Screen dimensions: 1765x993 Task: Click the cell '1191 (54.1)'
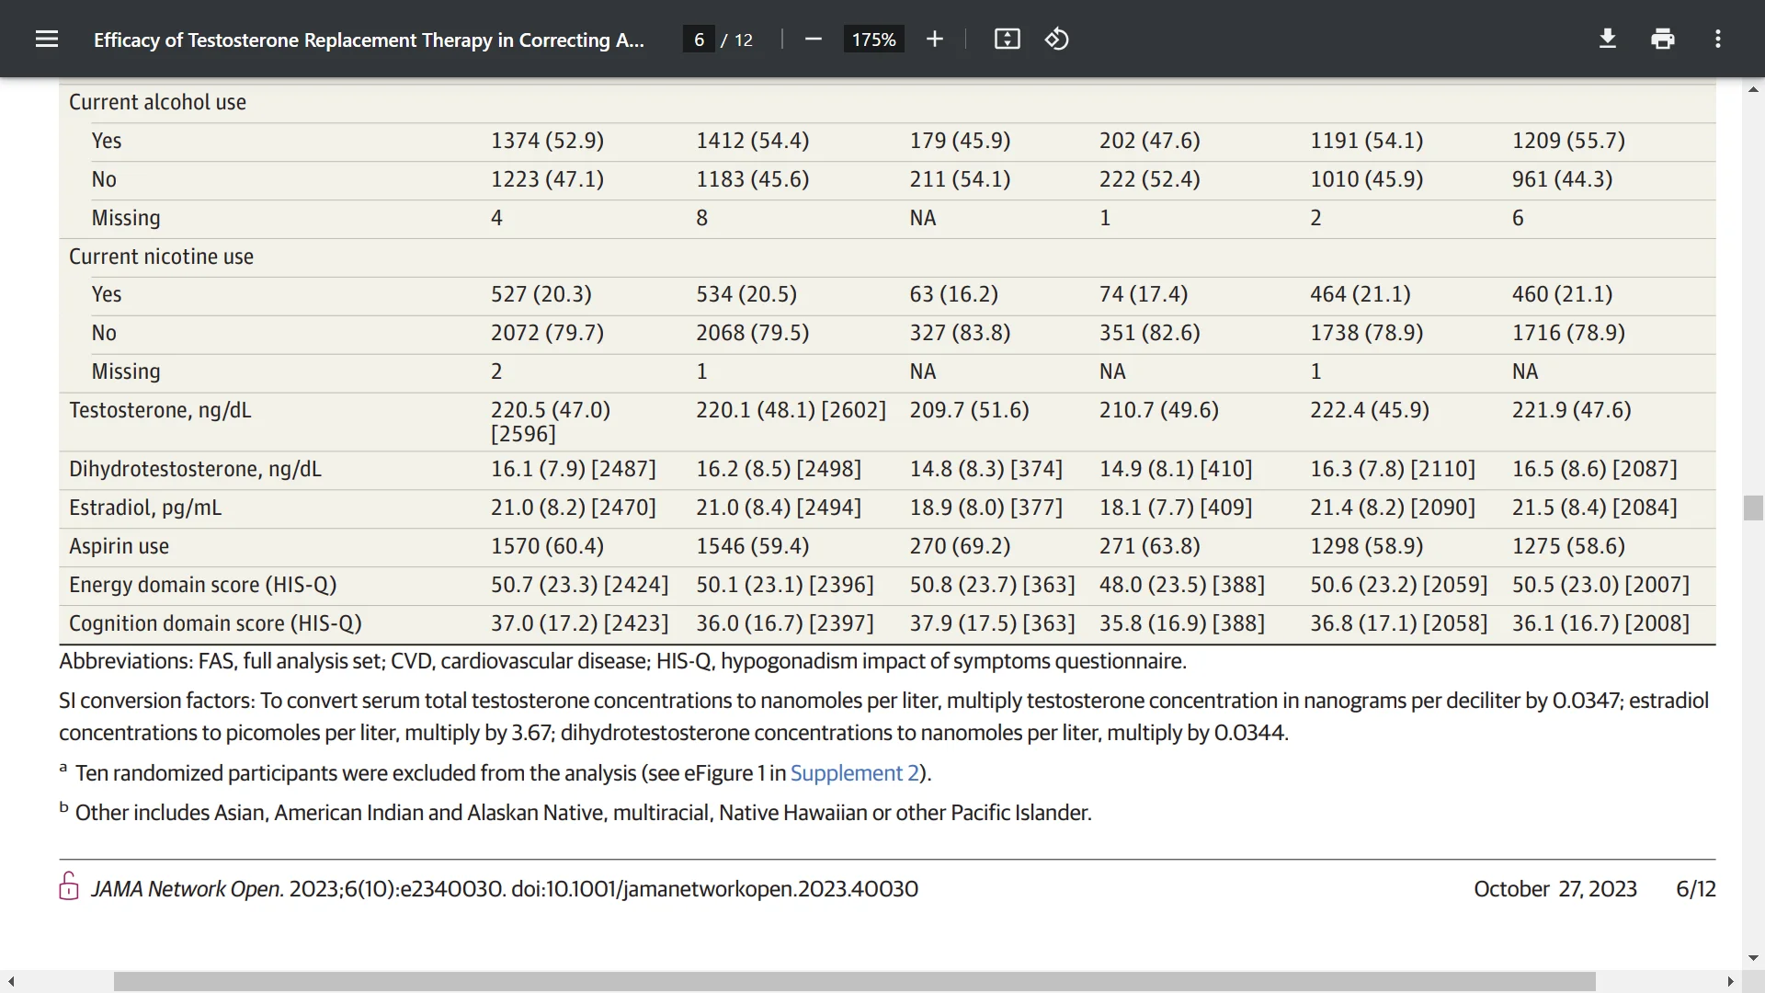pyautogui.click(x=1366, y=141)
